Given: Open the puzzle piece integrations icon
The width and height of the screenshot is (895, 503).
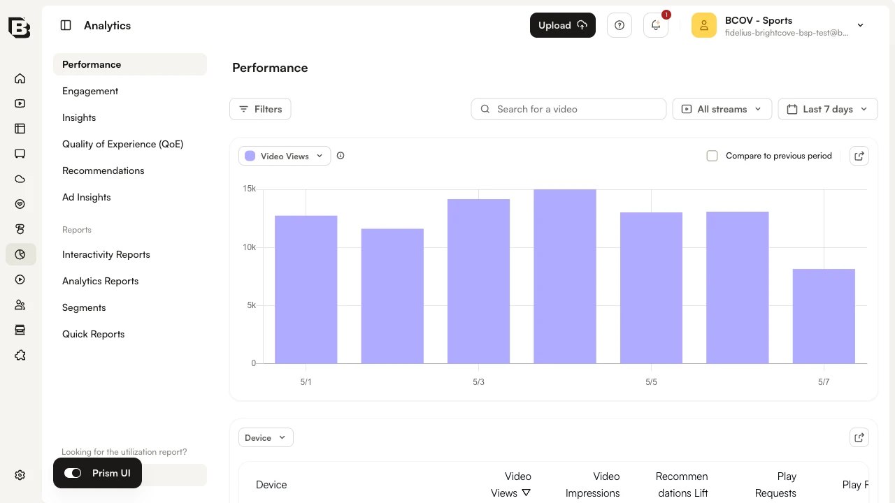Looking at the screenshot, I should (20, 355).
